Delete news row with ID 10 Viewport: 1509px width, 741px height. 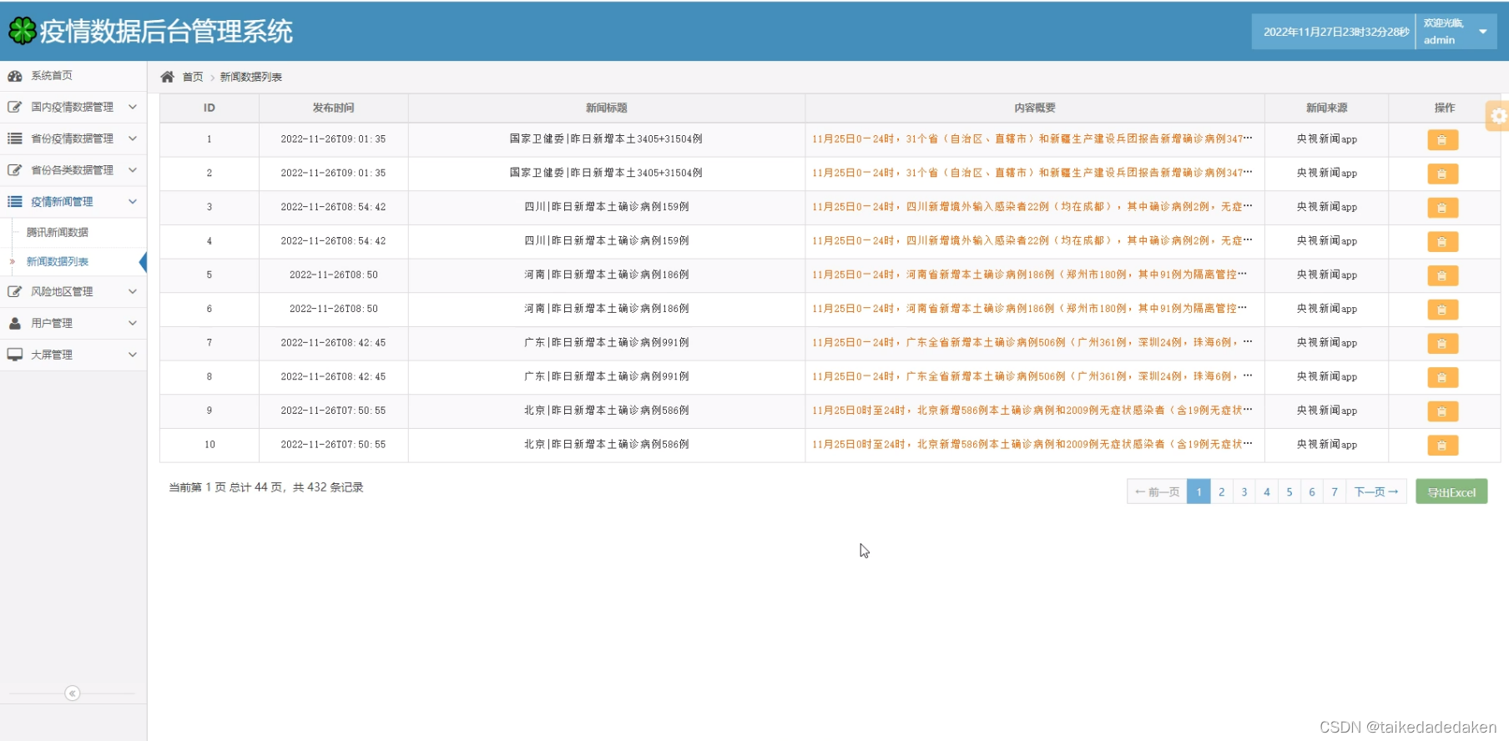click(1442, 446)
